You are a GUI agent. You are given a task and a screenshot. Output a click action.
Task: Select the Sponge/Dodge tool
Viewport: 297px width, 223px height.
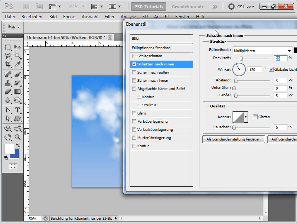click(x=17, y=100)
